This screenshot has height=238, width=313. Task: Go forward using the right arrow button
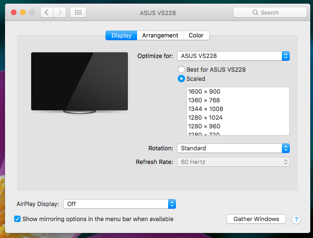click(x=60, y=13)
